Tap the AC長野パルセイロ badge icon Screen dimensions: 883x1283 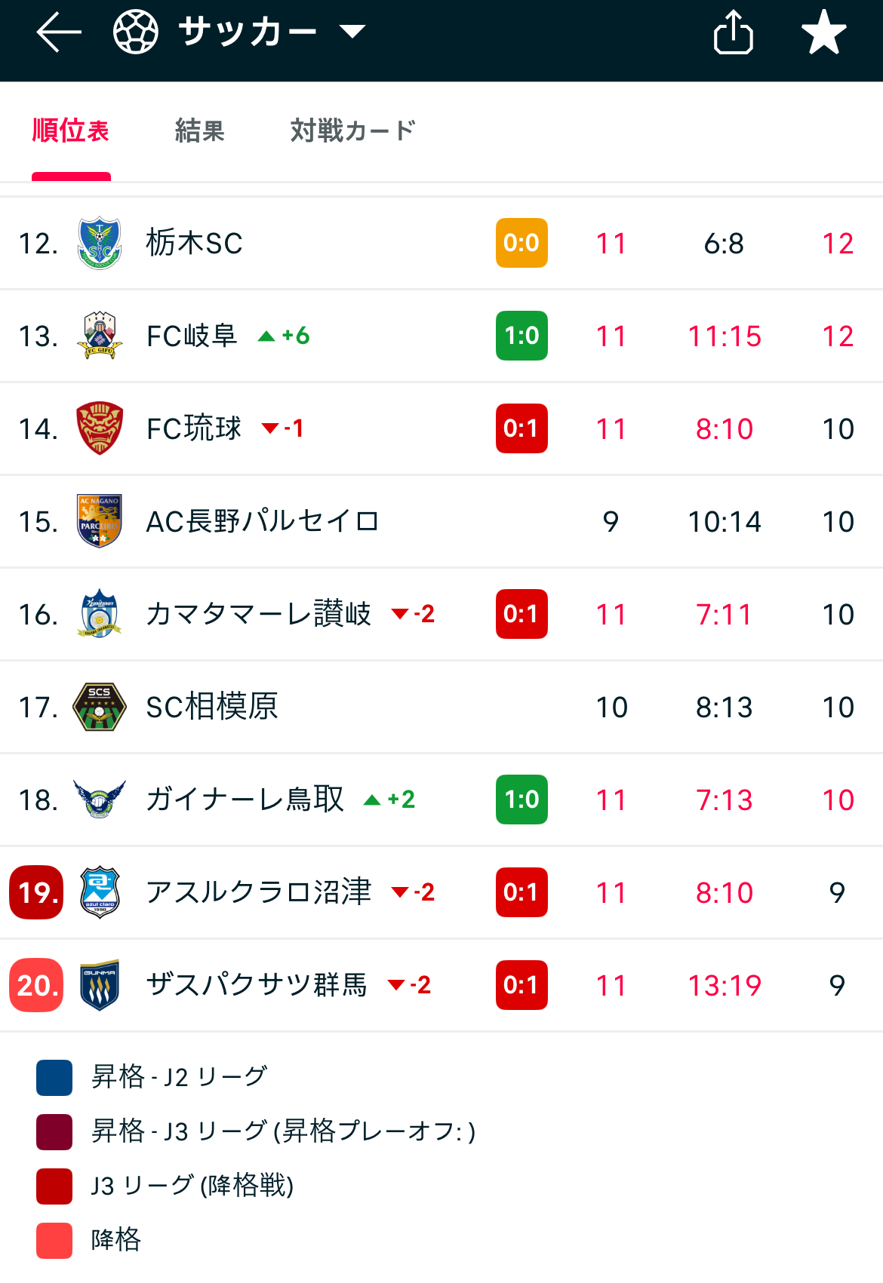(100, 521)
